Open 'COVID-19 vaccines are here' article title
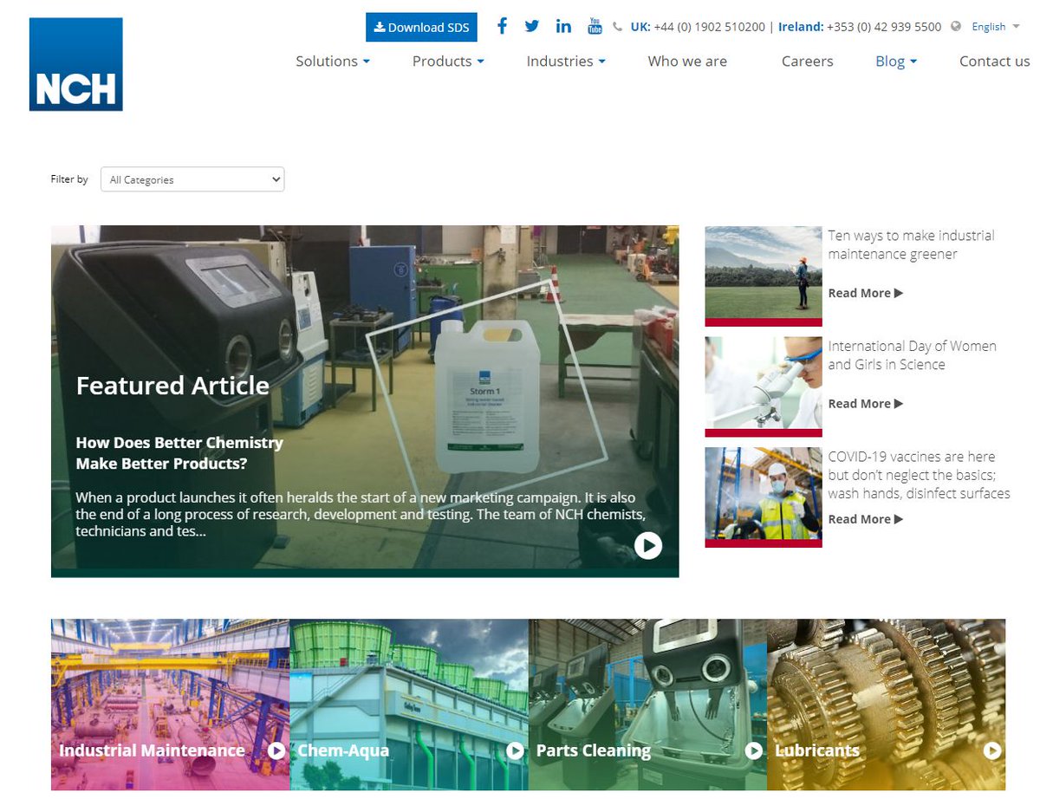 click(919, 474)
